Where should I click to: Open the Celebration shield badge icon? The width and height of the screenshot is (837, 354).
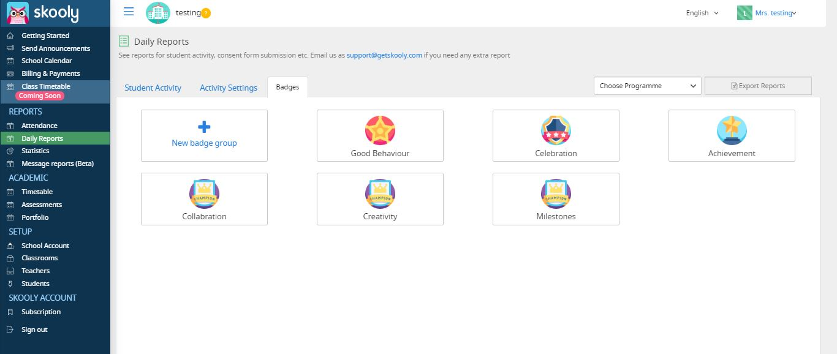coord(556,130)
